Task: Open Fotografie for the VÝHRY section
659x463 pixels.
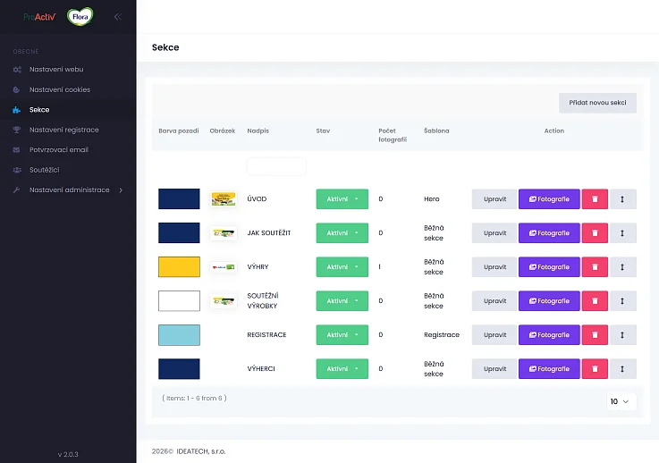Action: coord(549,267)
